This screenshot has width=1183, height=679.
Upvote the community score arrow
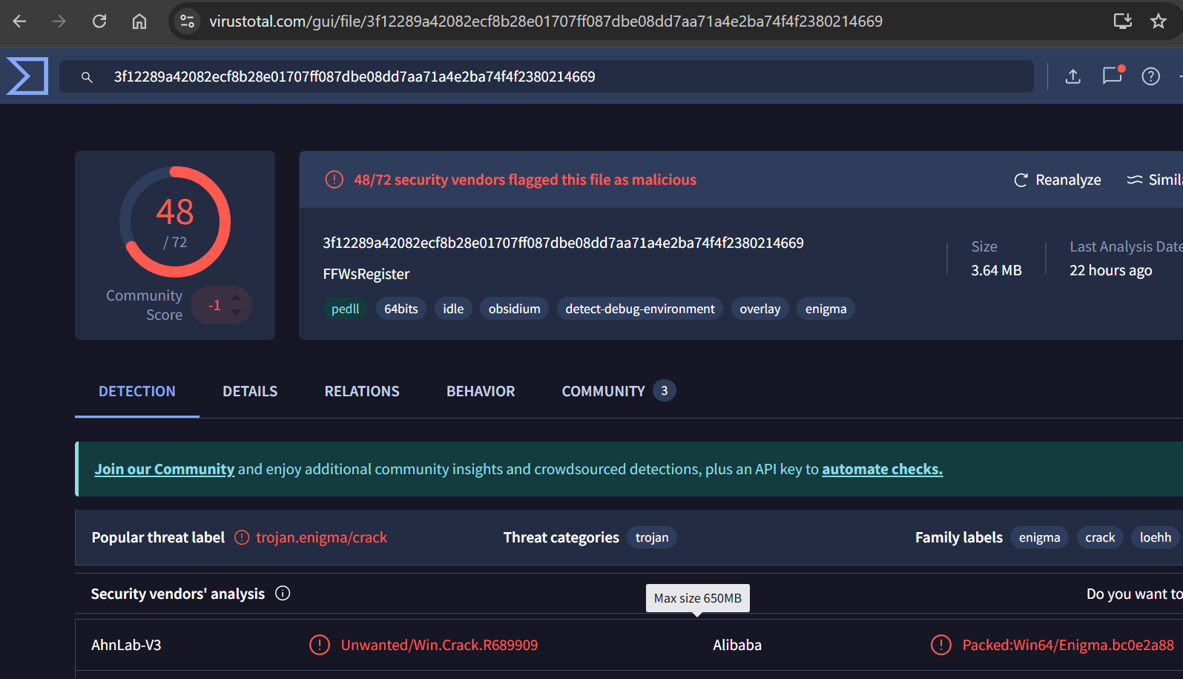[236, 298]
